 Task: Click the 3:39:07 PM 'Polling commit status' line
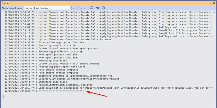109,27
